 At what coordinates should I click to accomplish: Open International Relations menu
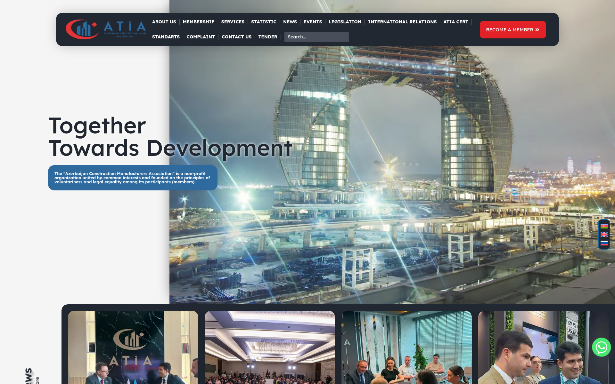402,22
